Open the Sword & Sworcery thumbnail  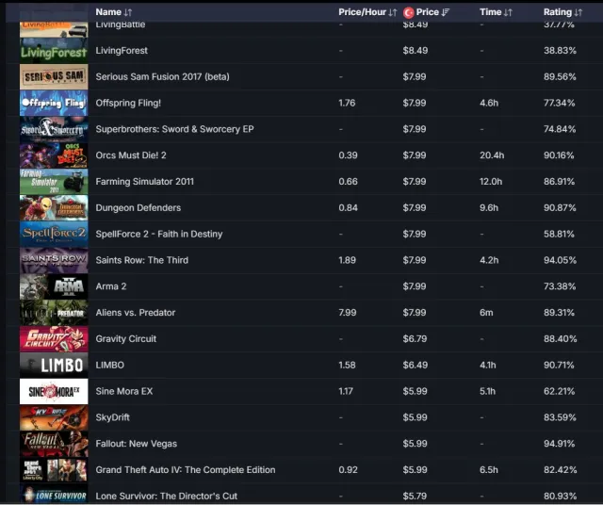[54, 129]
